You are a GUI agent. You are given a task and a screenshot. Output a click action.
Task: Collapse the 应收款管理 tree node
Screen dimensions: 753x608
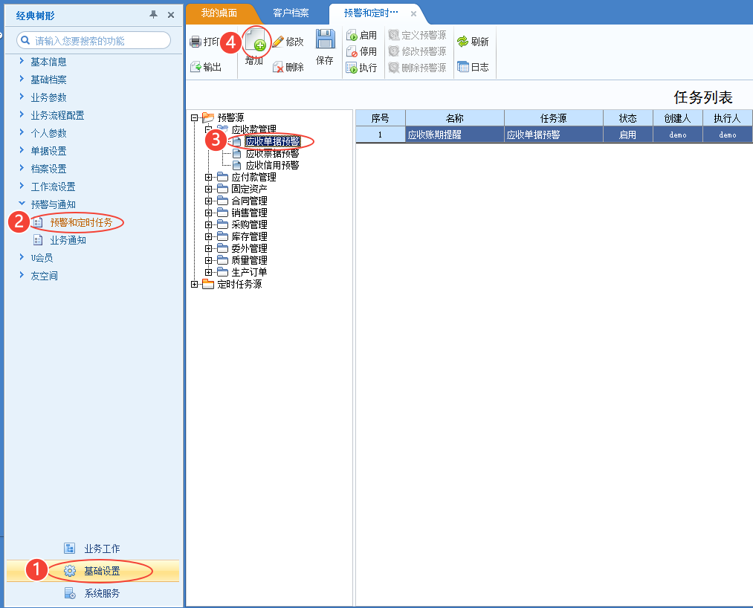click(208, 129)
